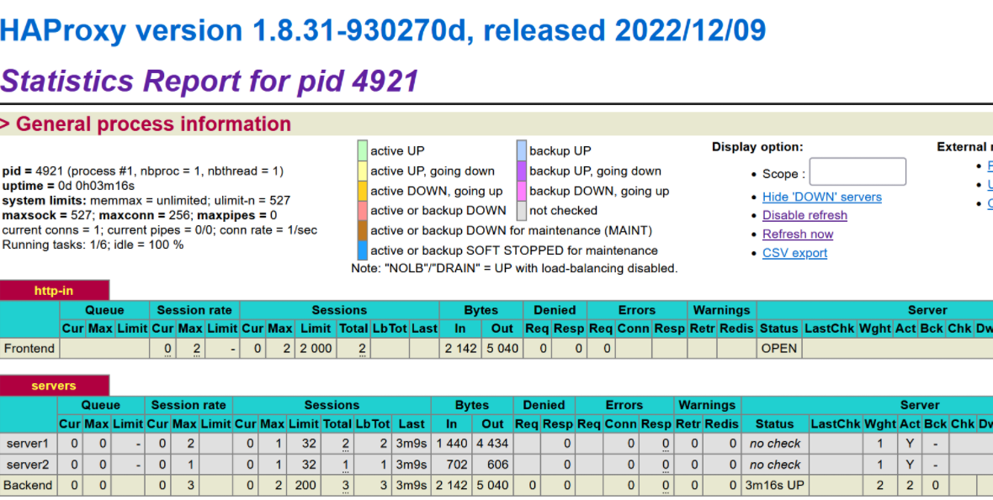This screenshot has height=500, width=993.
Task: Click the Backend session limit 200 cell
Action: (x=304, y=486)
